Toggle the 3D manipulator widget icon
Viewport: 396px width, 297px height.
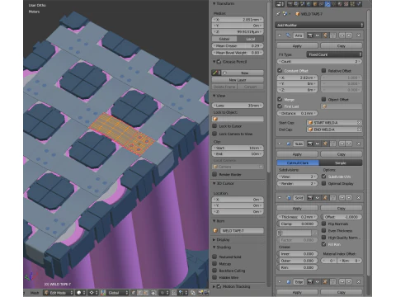click(103, 293)
